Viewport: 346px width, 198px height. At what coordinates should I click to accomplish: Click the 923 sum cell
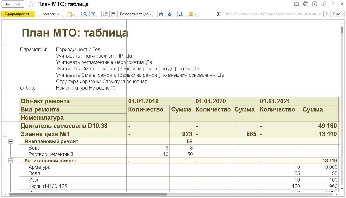pos(182,134)
